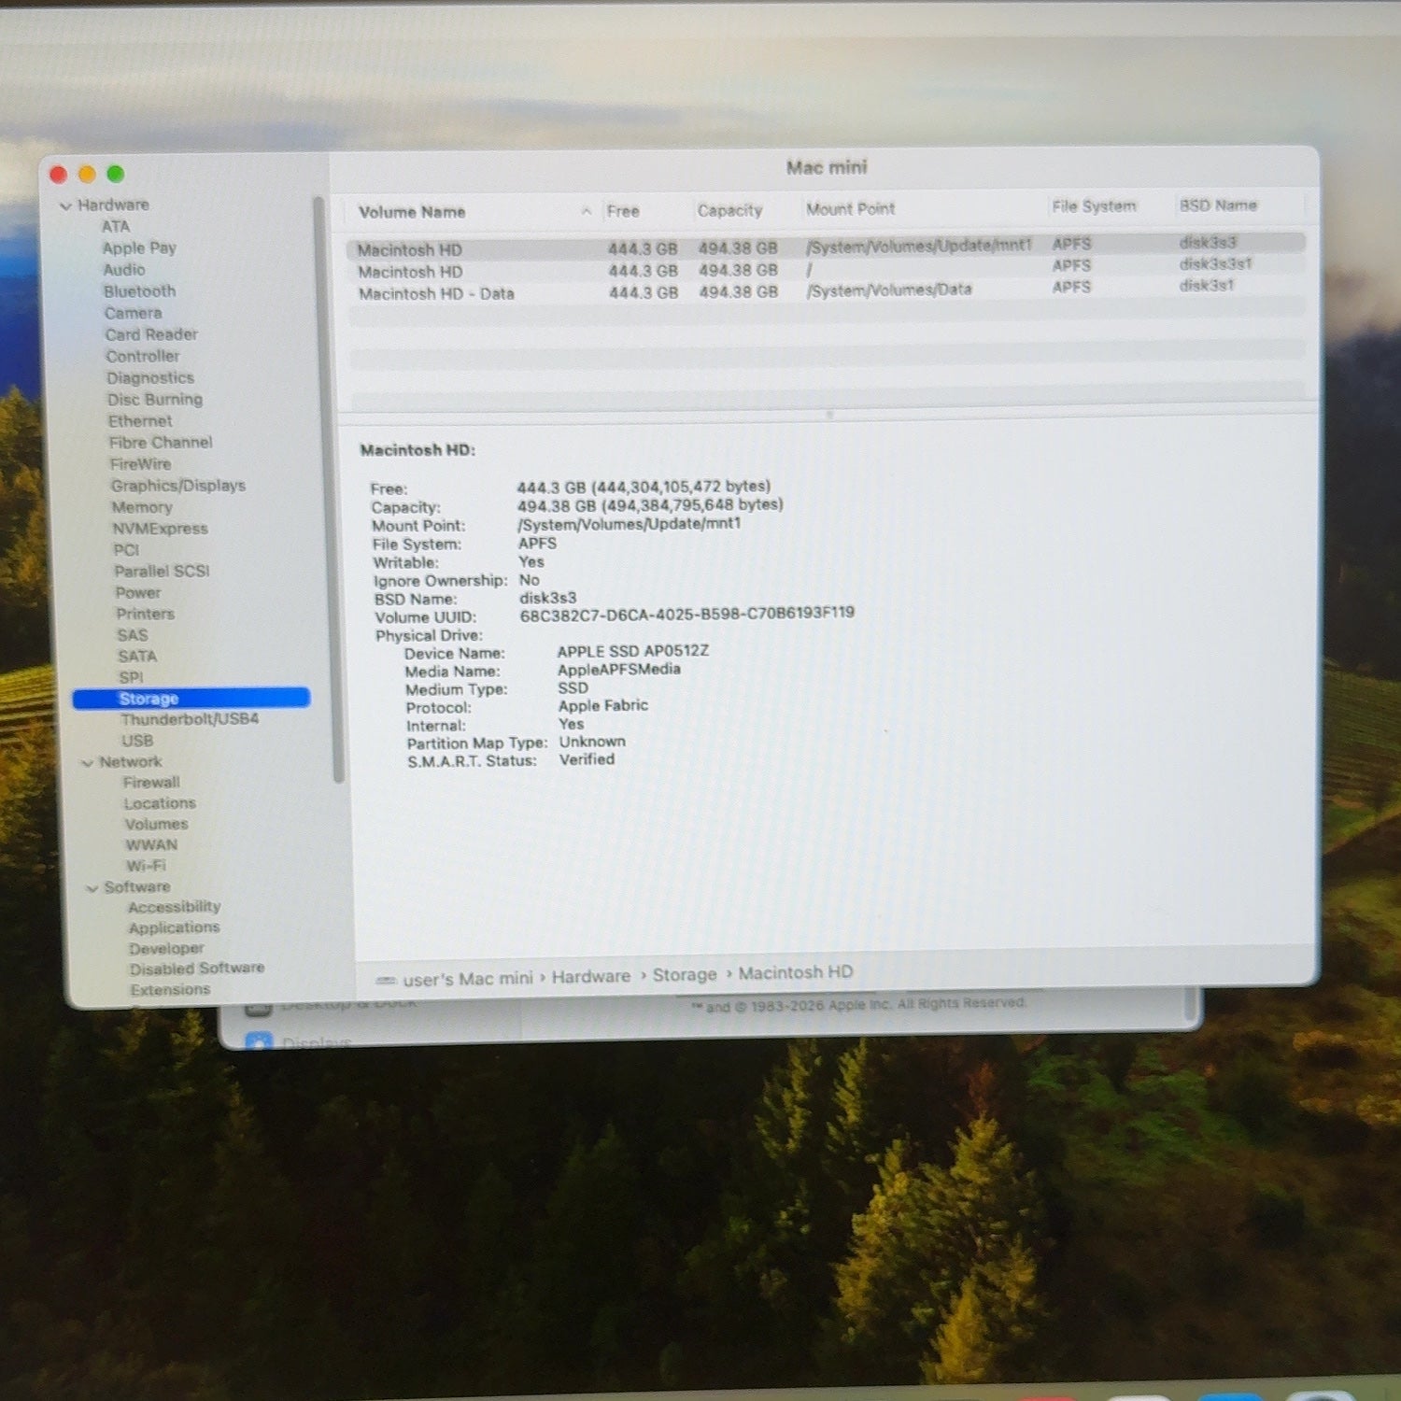Click Hardware in the path bar
1401x1401 pixels.
(x=591, y=977)
